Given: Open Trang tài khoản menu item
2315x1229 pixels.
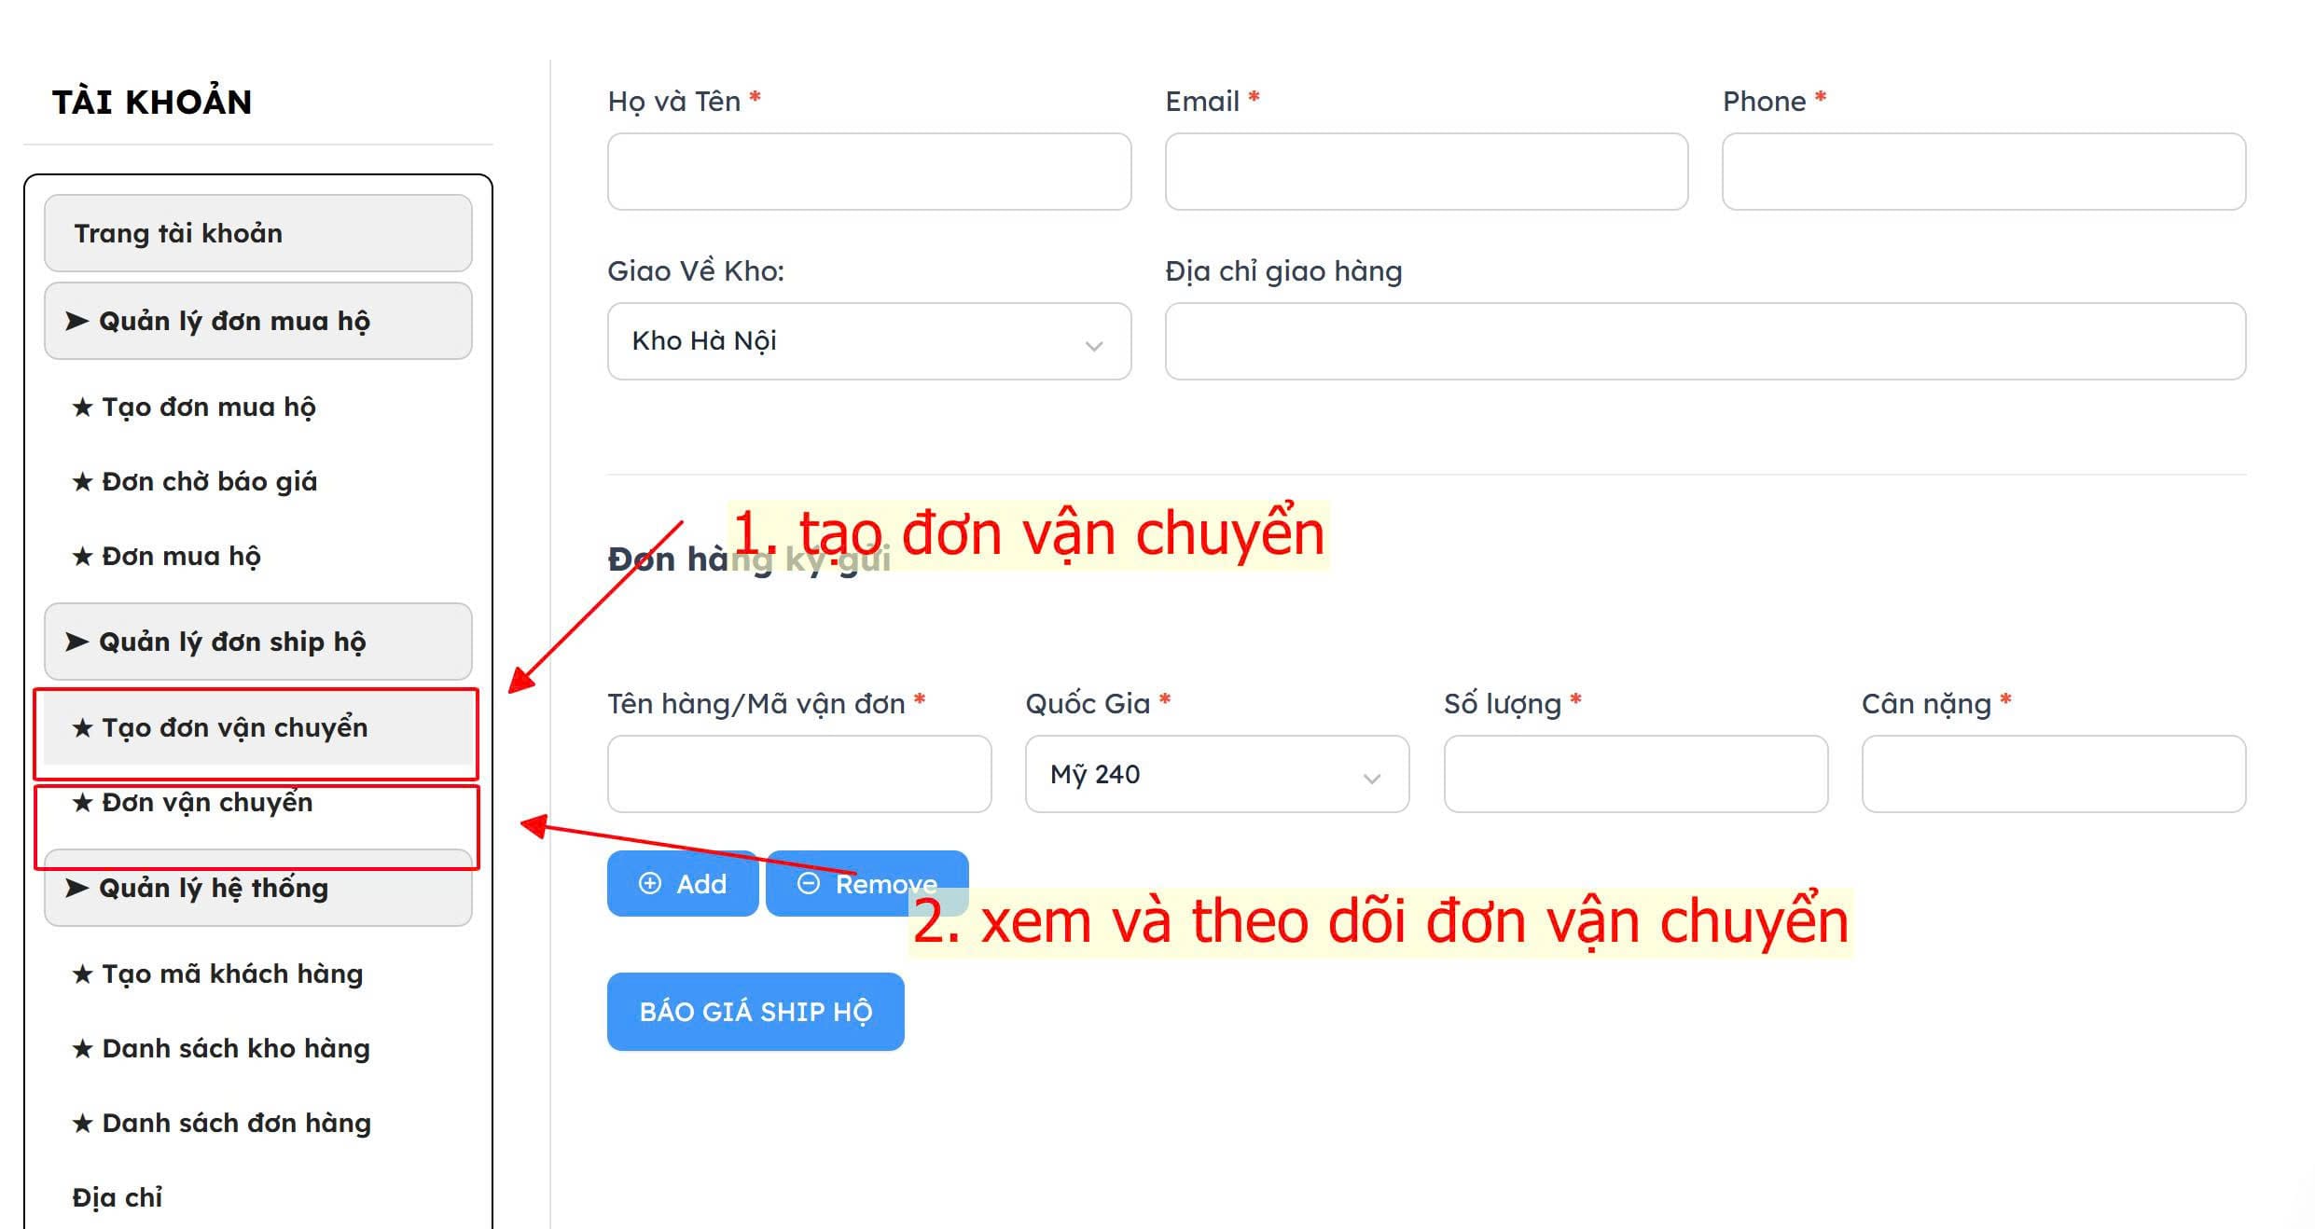Looking at the screenshot, I should point(258,233).
